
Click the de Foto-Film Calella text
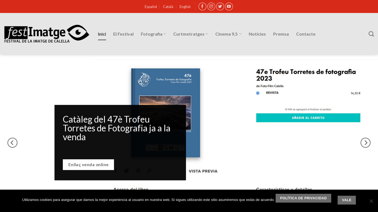point(270,86)
